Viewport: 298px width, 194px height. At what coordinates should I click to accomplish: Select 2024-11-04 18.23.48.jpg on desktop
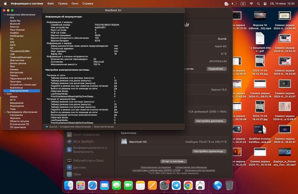click(260, 65)
